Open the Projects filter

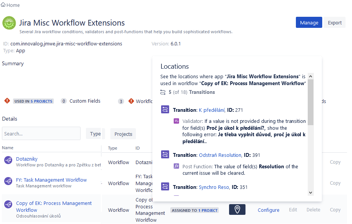(x=123, y=134)
